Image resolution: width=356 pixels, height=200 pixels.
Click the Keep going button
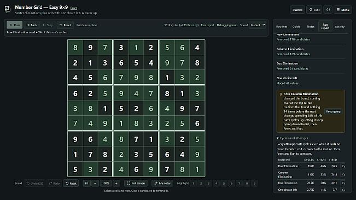333,111
